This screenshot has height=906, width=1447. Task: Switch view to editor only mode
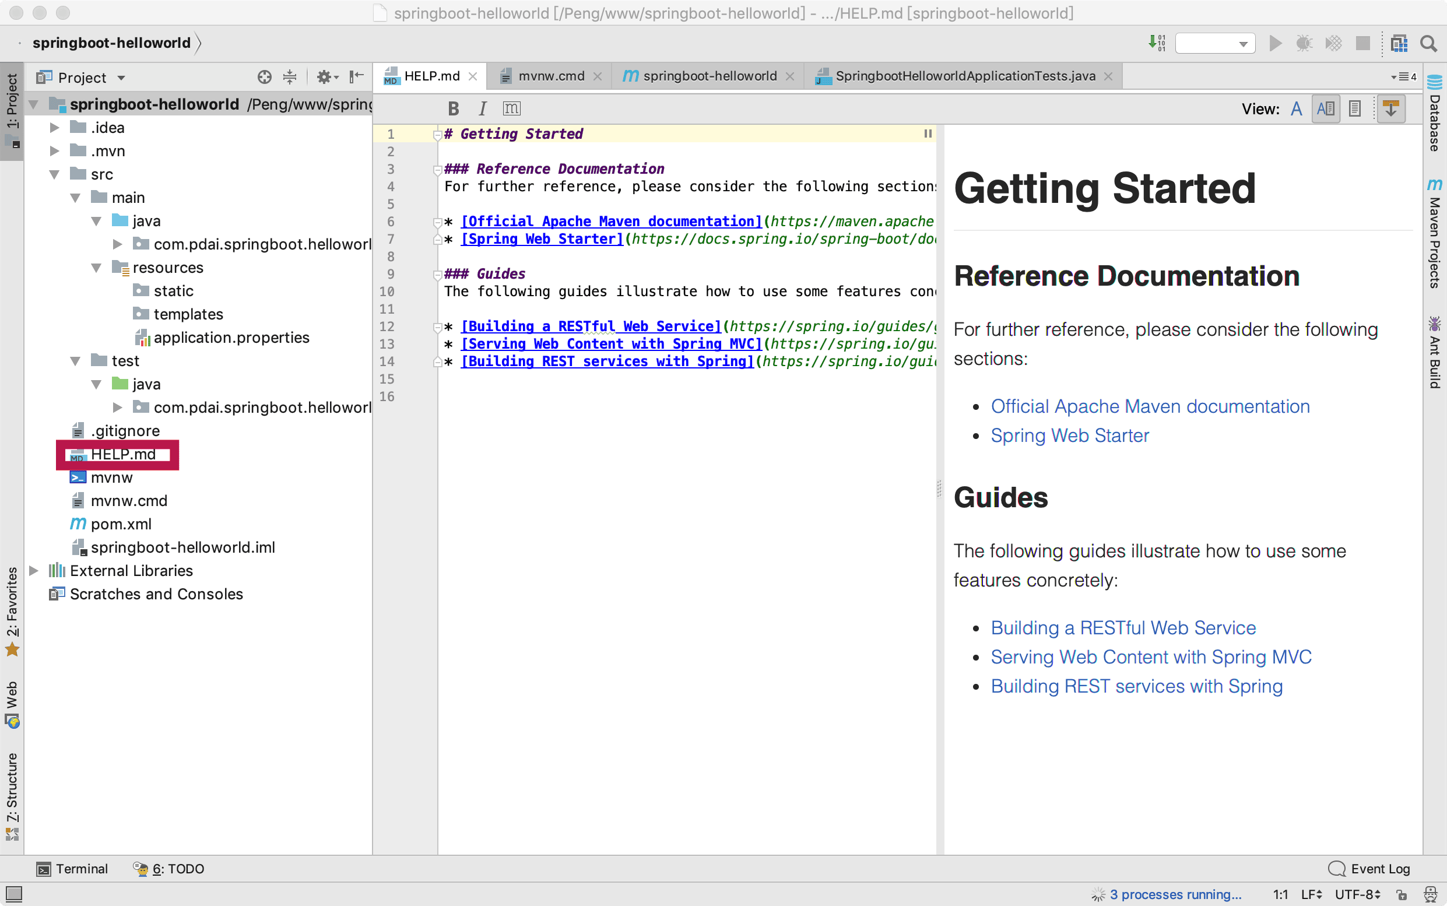(1296, 109)
